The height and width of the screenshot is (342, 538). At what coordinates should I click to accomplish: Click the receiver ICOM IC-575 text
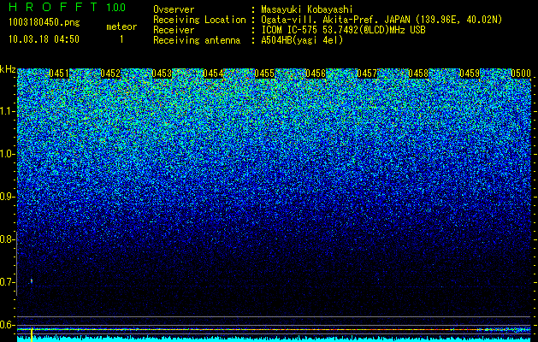343,30
